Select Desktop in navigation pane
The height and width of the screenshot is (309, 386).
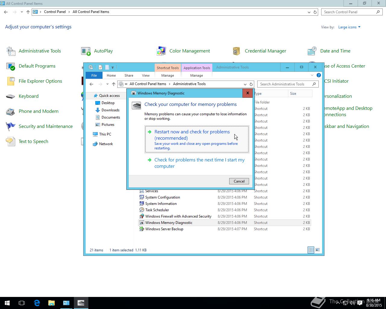click(105, 103)
